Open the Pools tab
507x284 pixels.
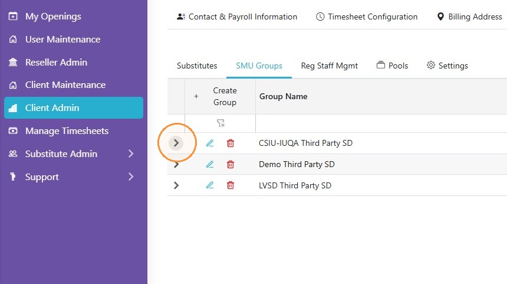(x=392, y=66)
